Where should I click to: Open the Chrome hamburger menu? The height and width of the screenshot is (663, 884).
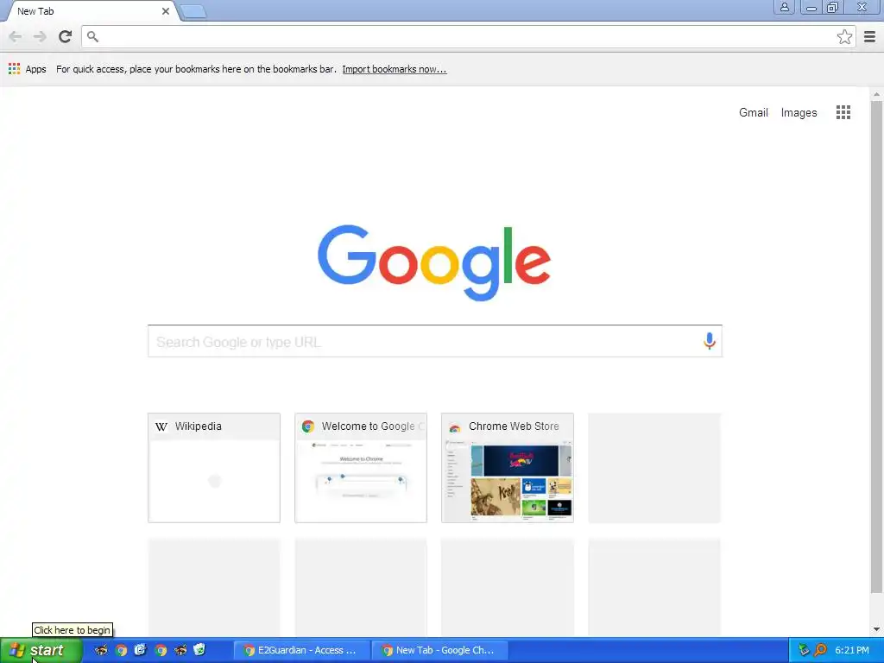tap(870, 37)
